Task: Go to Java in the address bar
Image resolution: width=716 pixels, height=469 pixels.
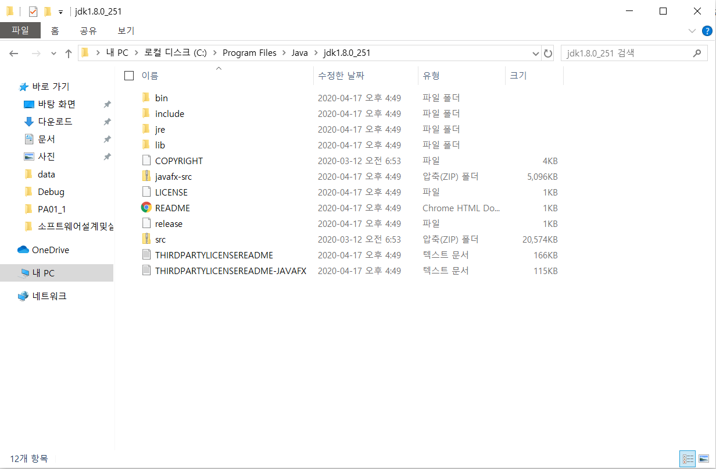Action: pos(300,53)
